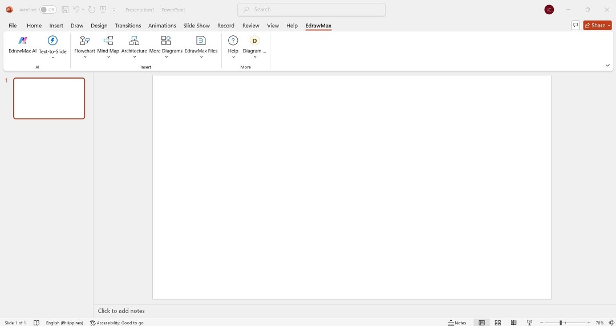Open the Review tab
The width and height of the screenshot is (616, 326).
point(250,26)
